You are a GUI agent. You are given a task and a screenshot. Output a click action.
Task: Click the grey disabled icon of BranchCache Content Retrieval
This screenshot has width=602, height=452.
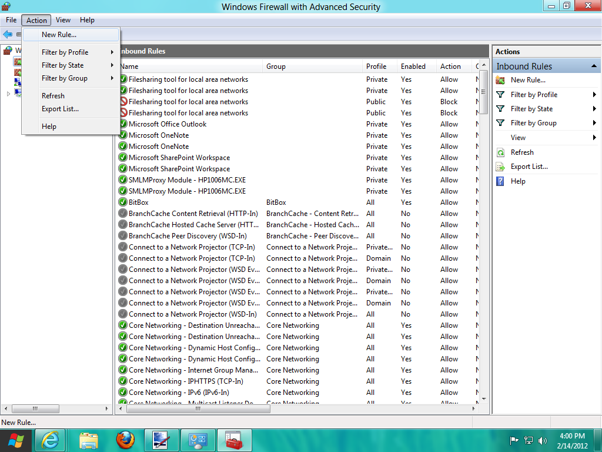pyautogui.click(x=123, y=213)
